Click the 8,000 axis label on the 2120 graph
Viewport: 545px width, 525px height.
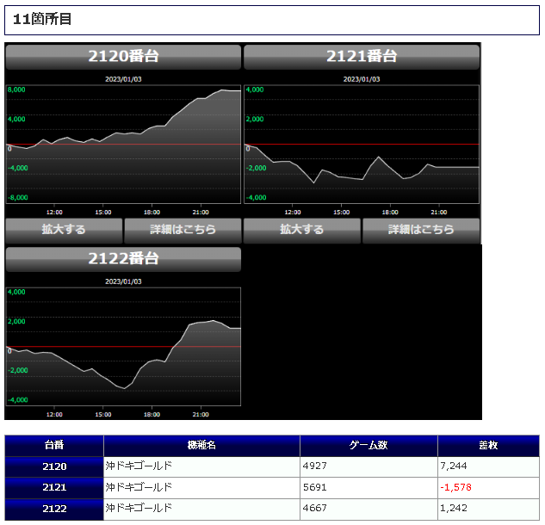pos(16,90)
